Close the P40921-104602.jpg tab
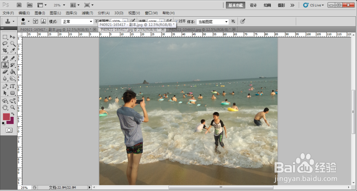 coord(234,29)
